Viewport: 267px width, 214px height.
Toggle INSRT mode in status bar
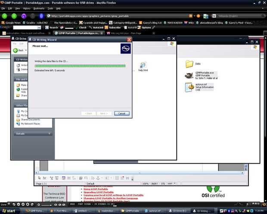(155, 184)
